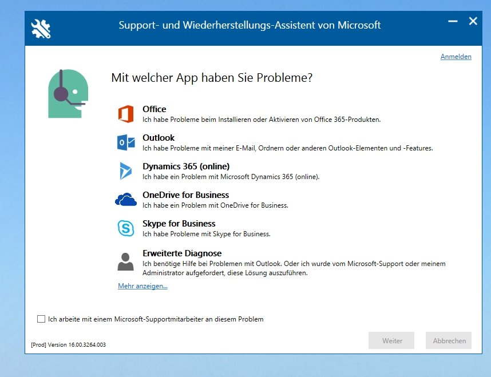
Task: Click the Office app icon
Action: click(x=126, y=113)
